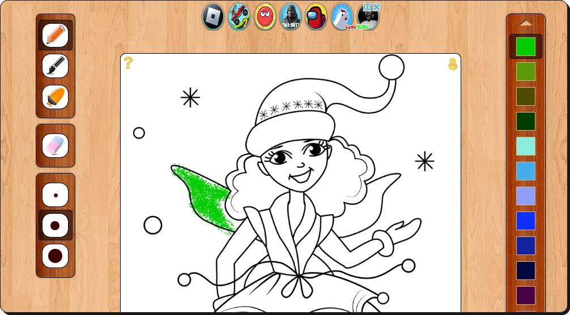Pick the bright green color swatch
570x315 pixels.
point(526,46)
